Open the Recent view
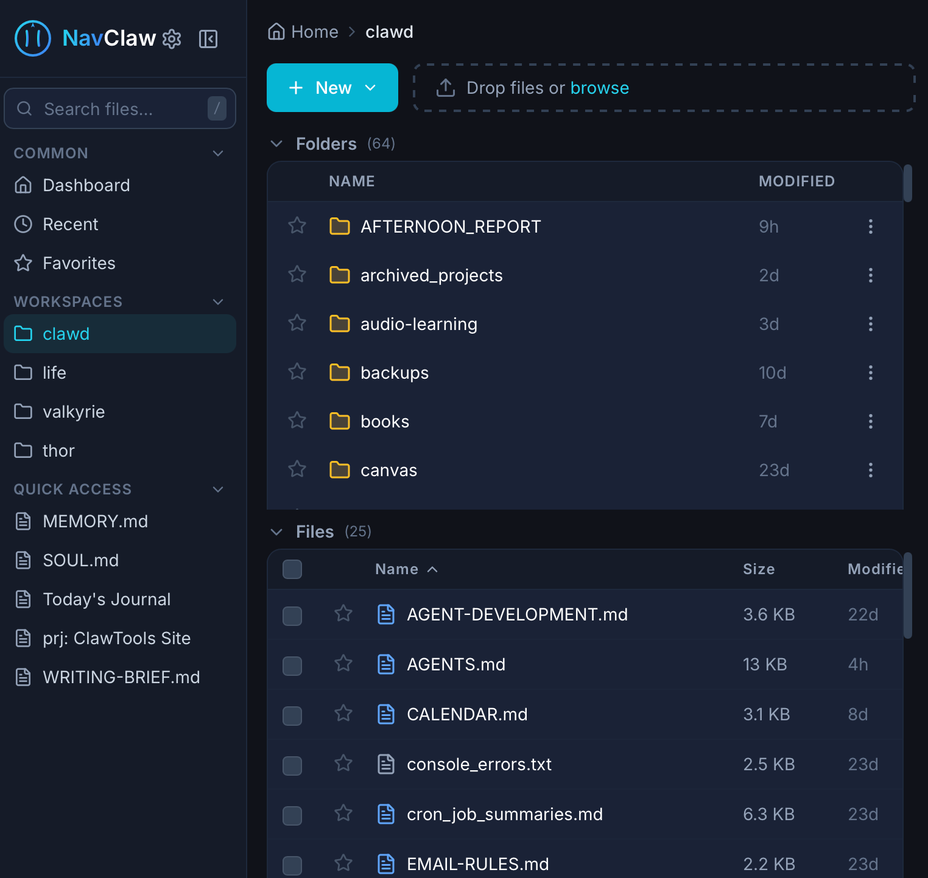 pos(70,224)
